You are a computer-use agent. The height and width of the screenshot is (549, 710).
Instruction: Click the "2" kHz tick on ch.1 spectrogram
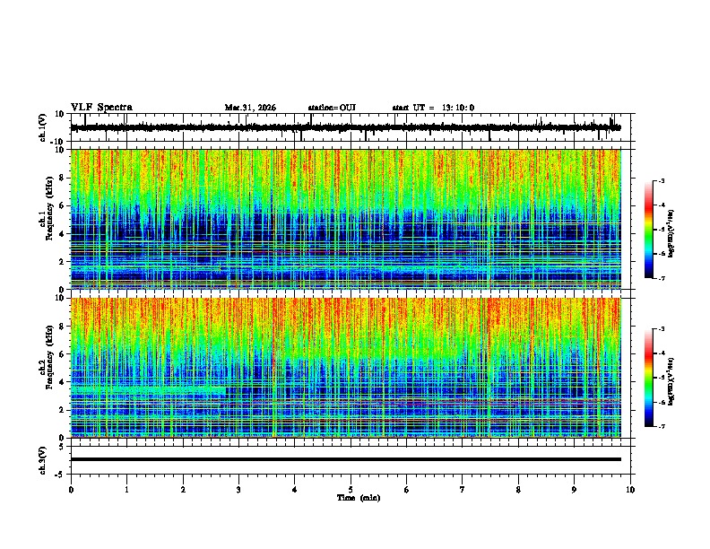(x=63, y=261)
